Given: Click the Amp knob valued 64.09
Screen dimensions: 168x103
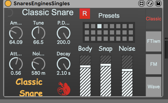Looking at the screenshot, I should [x=16, y=33].
